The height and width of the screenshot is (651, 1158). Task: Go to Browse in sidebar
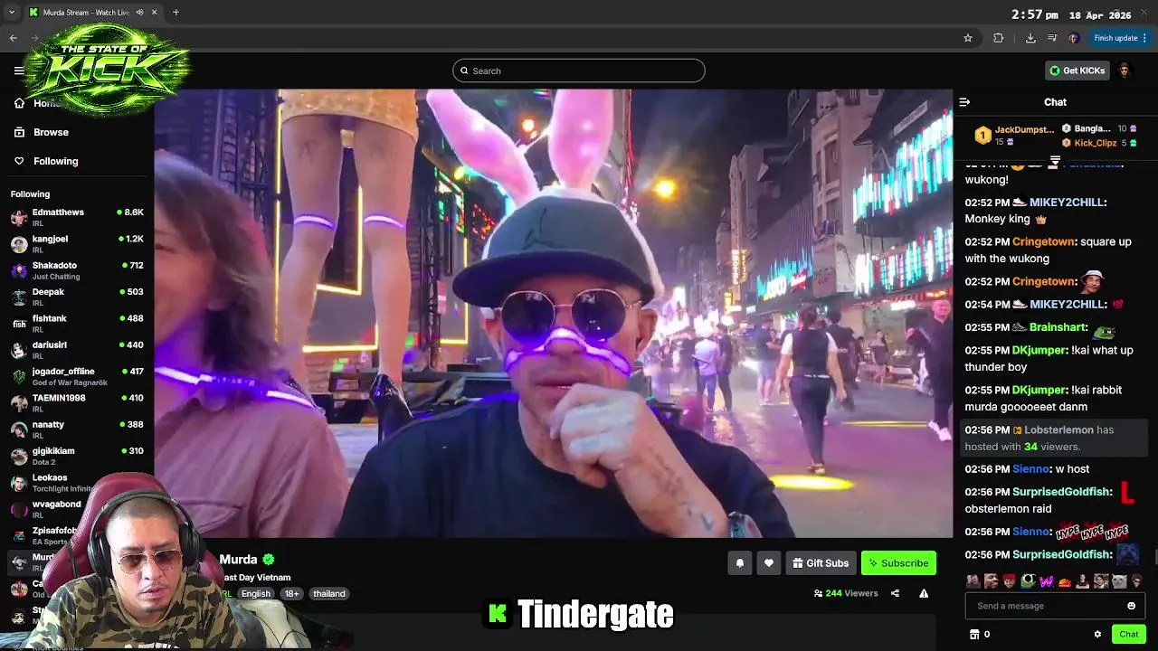(51, 132)
